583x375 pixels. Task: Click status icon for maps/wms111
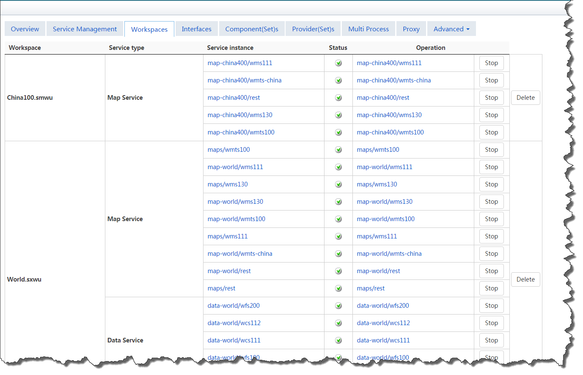click(338, 236)
